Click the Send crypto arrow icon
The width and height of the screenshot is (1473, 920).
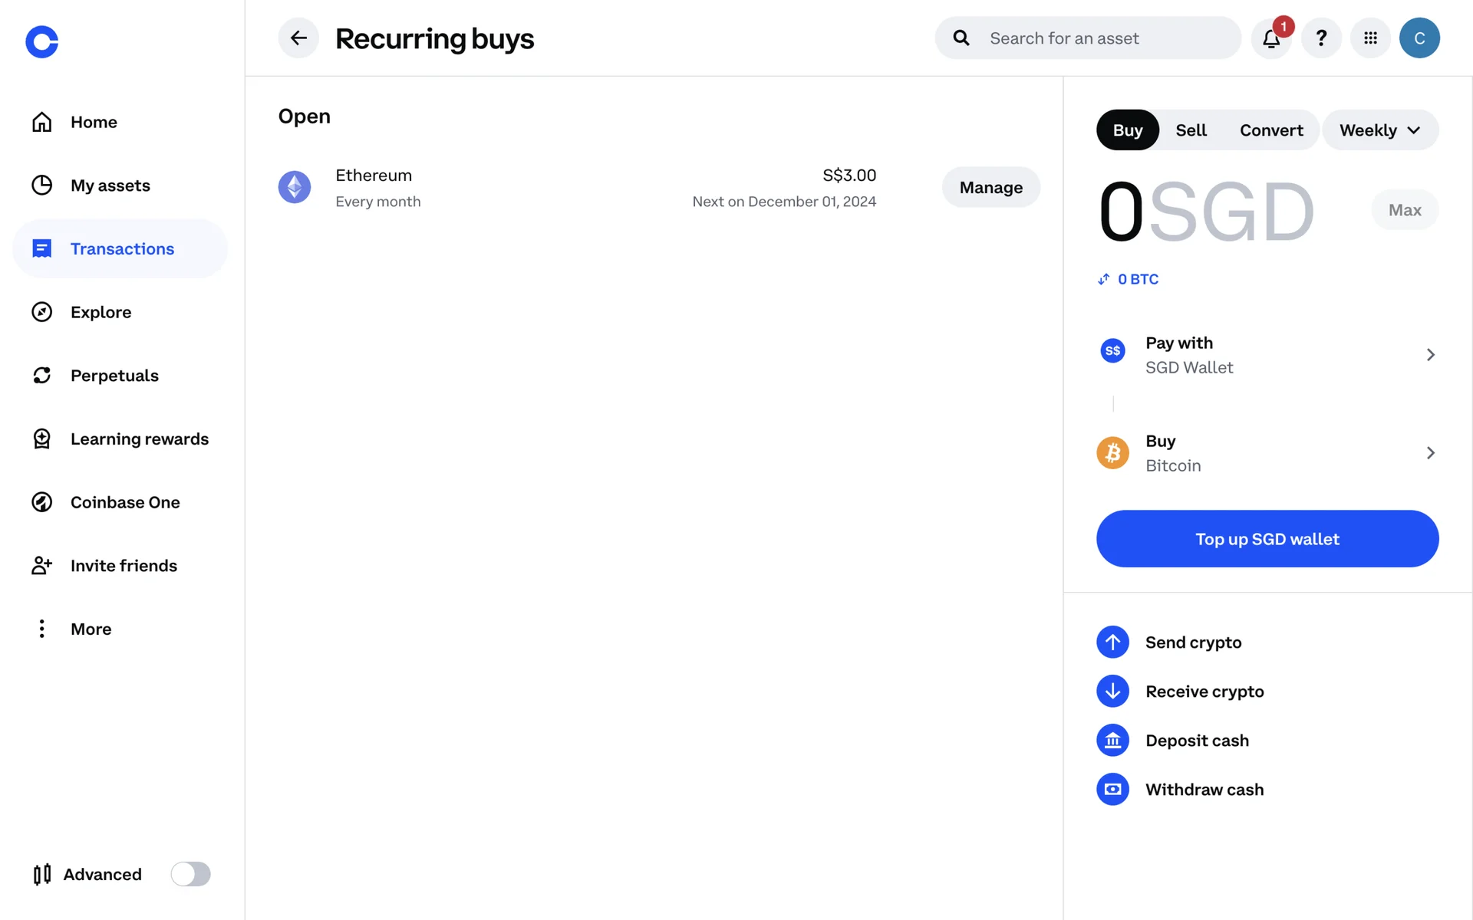click(x=1112, y=642)
